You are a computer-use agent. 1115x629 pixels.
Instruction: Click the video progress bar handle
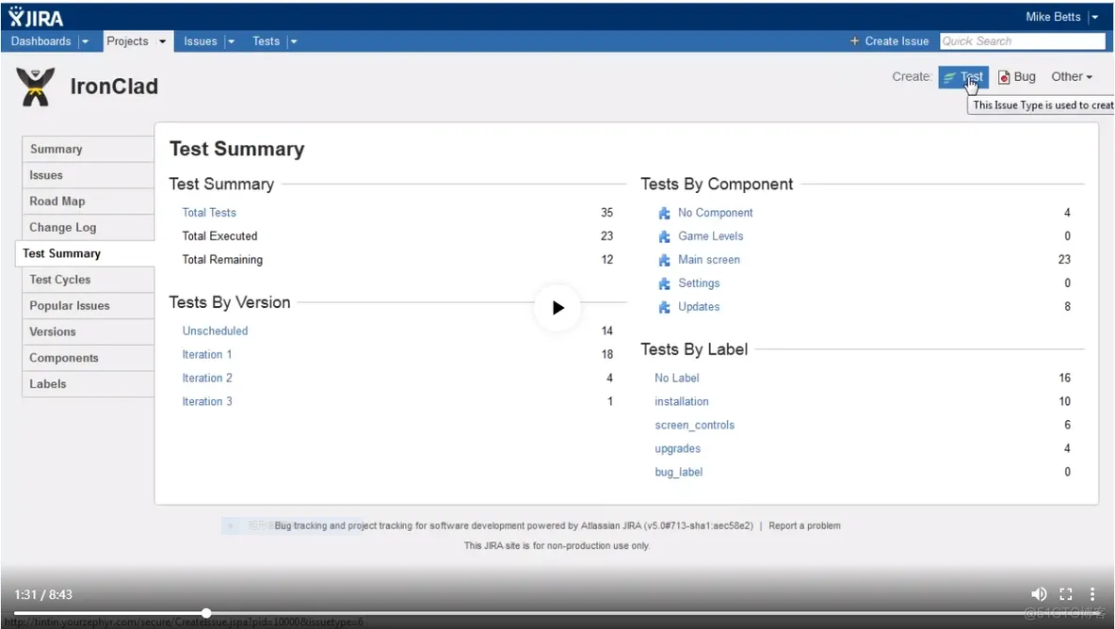click(x=206, y=613)
